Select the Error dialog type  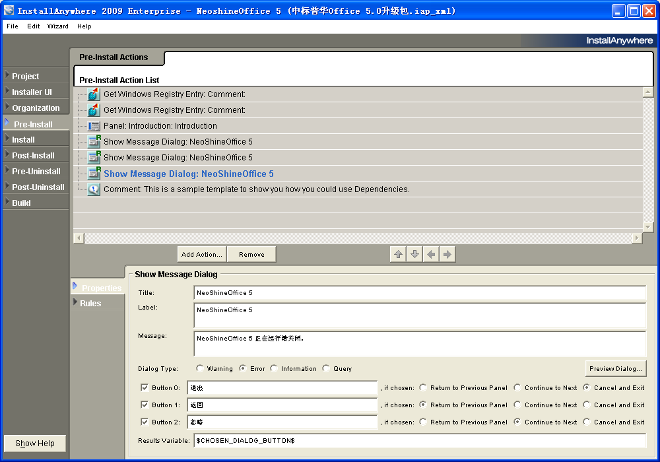point(243,368)
